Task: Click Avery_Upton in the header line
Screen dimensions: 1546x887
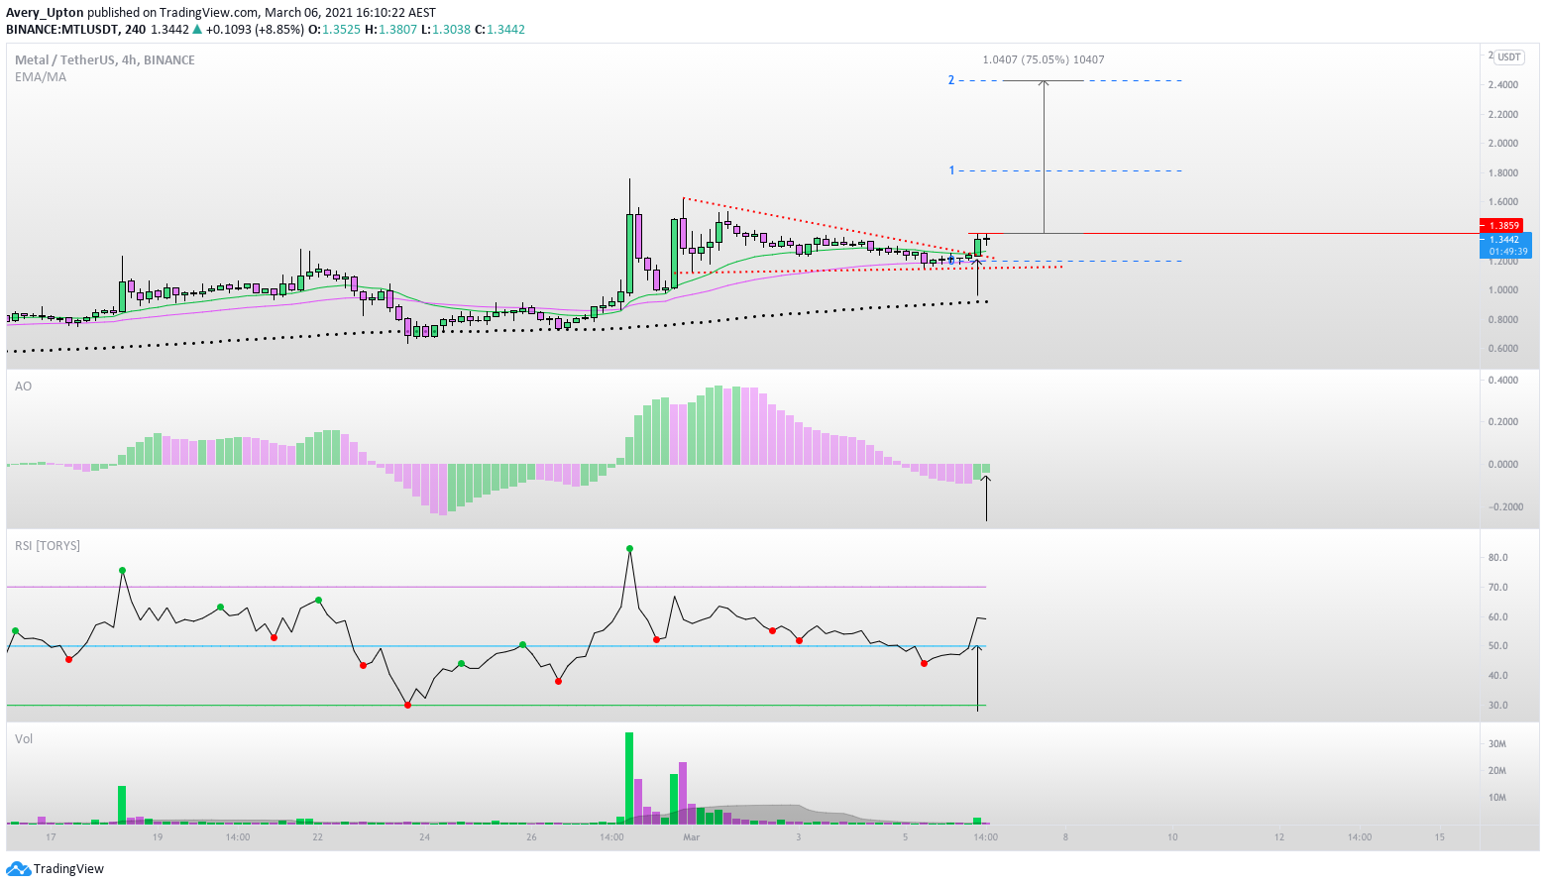Action: point(45,13)
